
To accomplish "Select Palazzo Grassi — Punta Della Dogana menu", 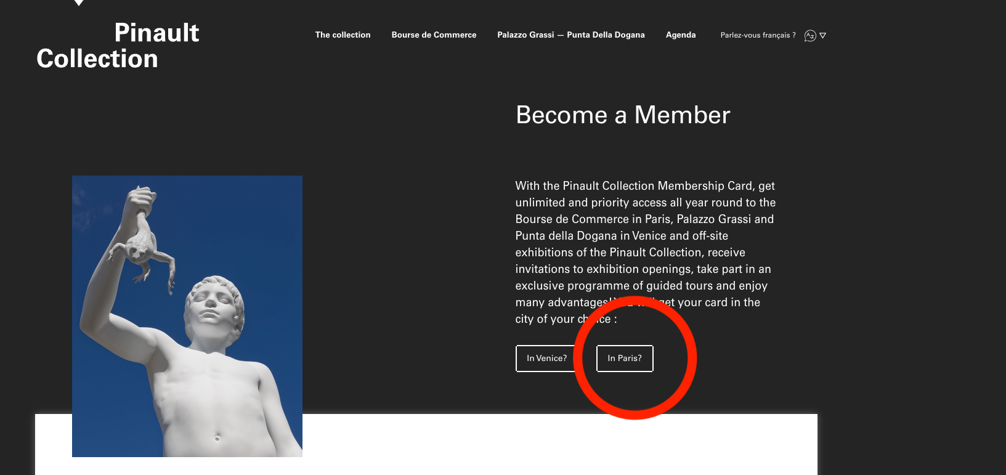I will [570, 35].
